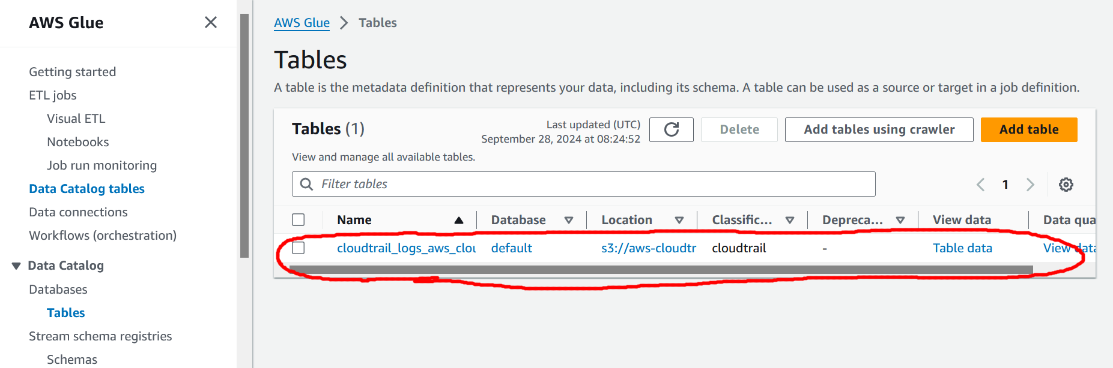Open Location column sort dropdown
1113x368 pixels.
pos(679,220)
